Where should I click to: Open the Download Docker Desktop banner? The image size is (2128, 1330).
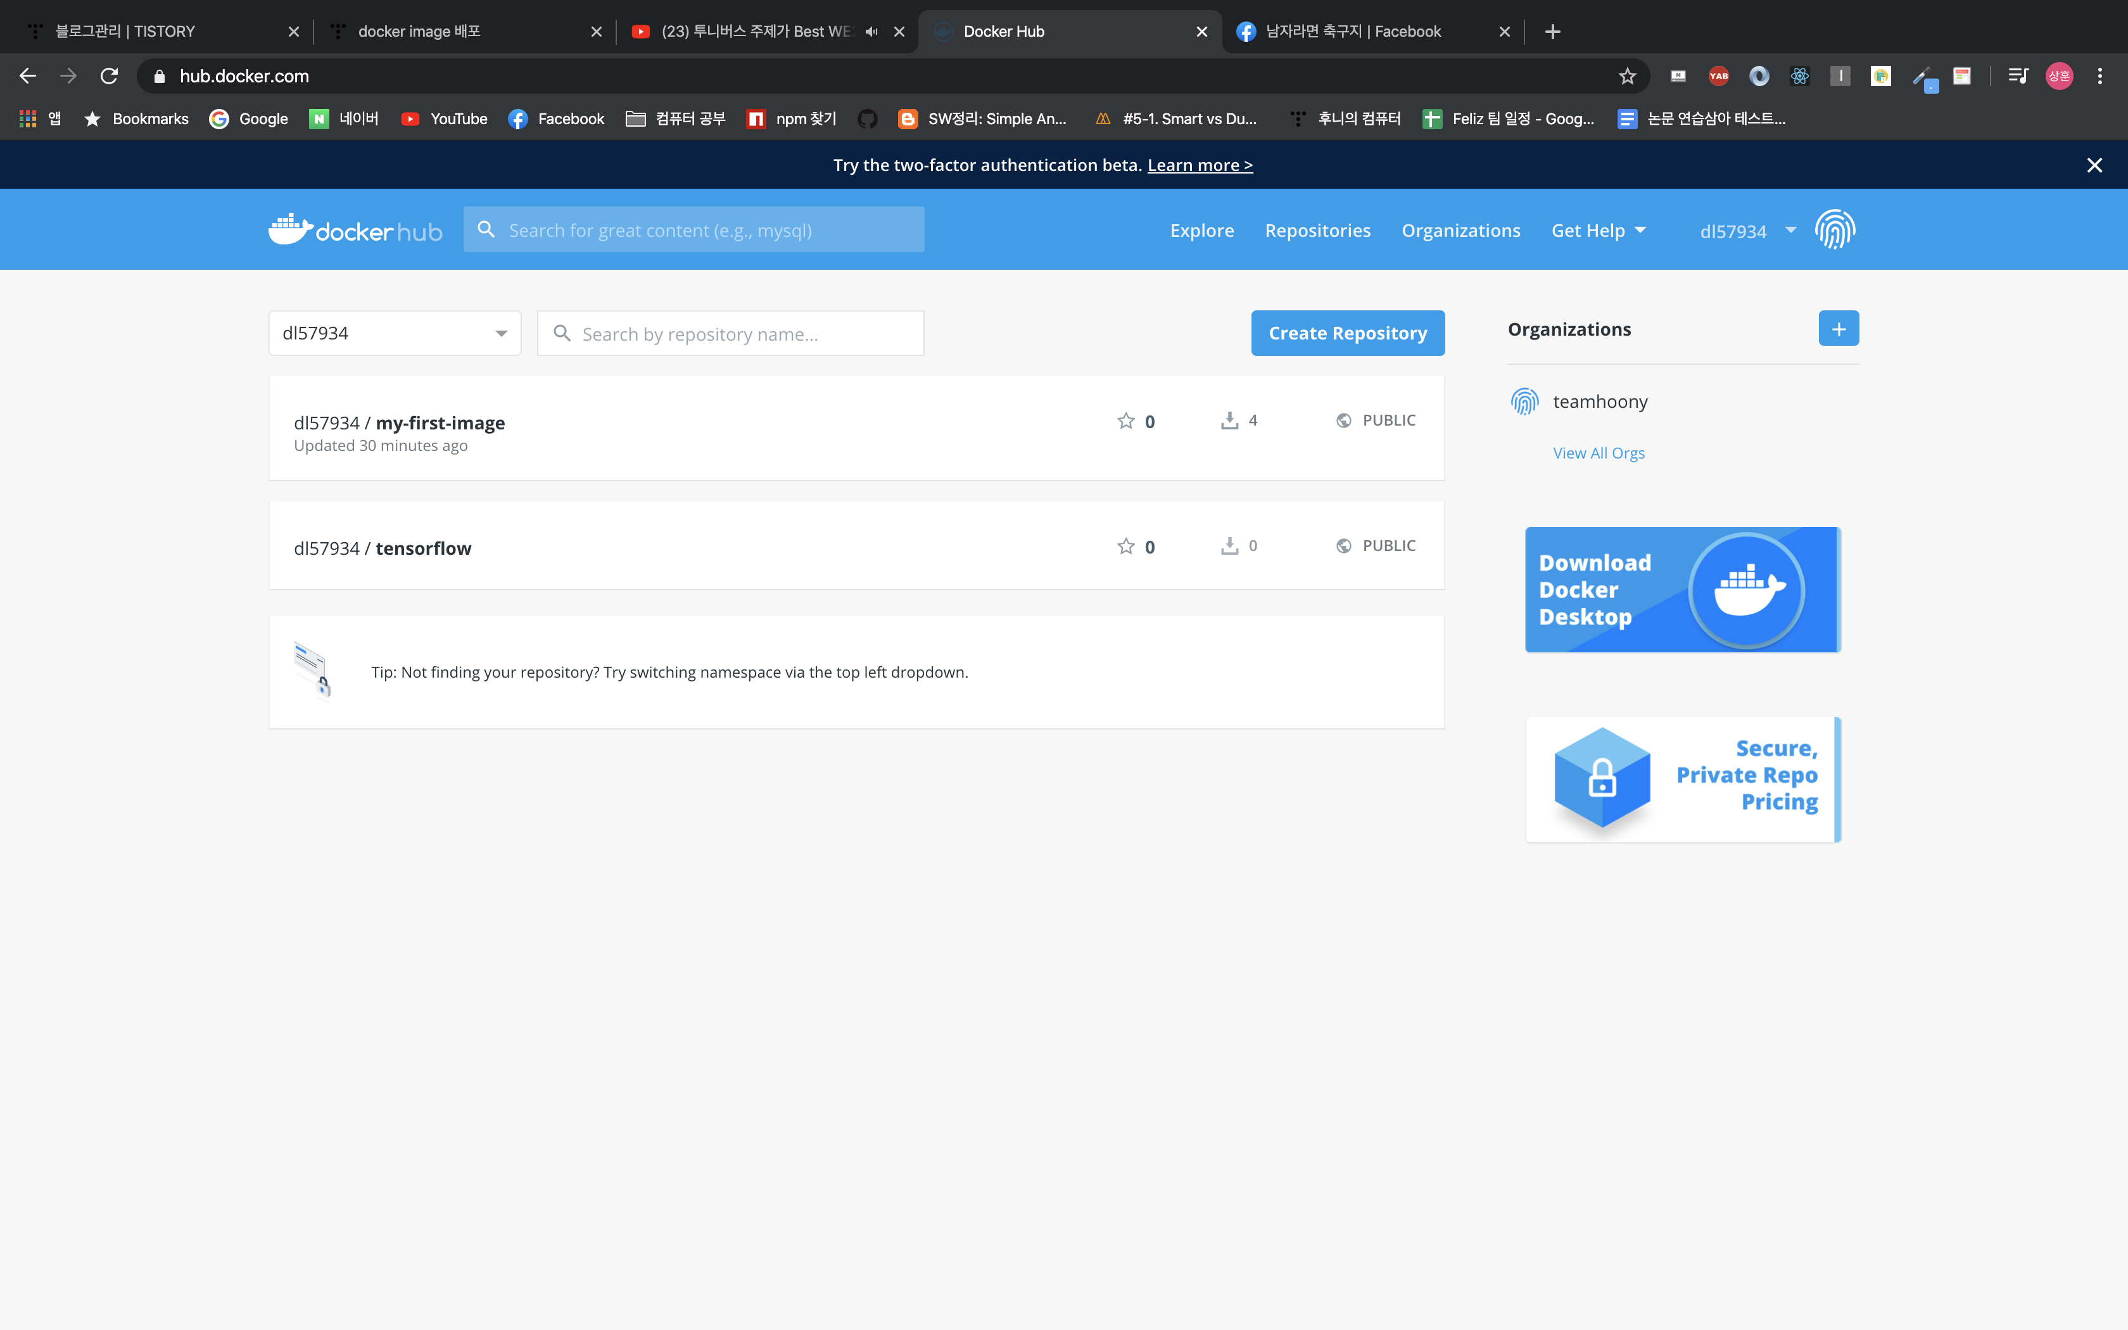(1682, 590)
